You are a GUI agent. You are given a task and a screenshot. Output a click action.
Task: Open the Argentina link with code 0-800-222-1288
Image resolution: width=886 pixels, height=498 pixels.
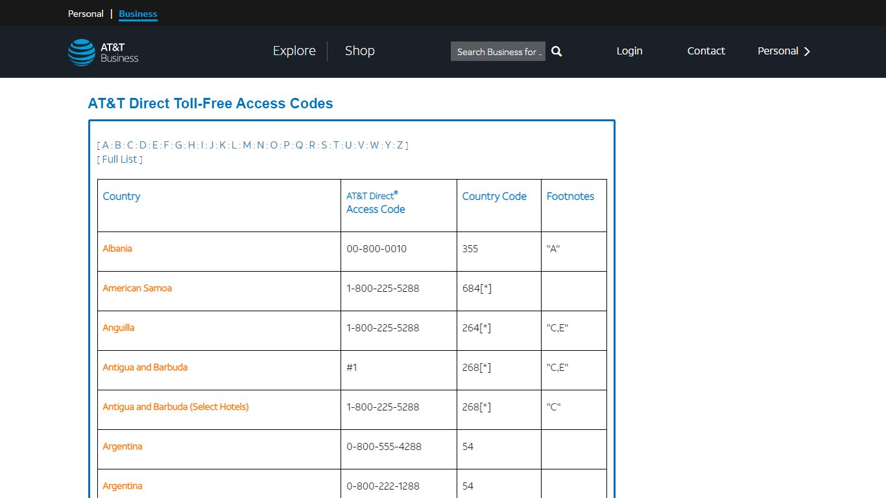tap(123, 486)
